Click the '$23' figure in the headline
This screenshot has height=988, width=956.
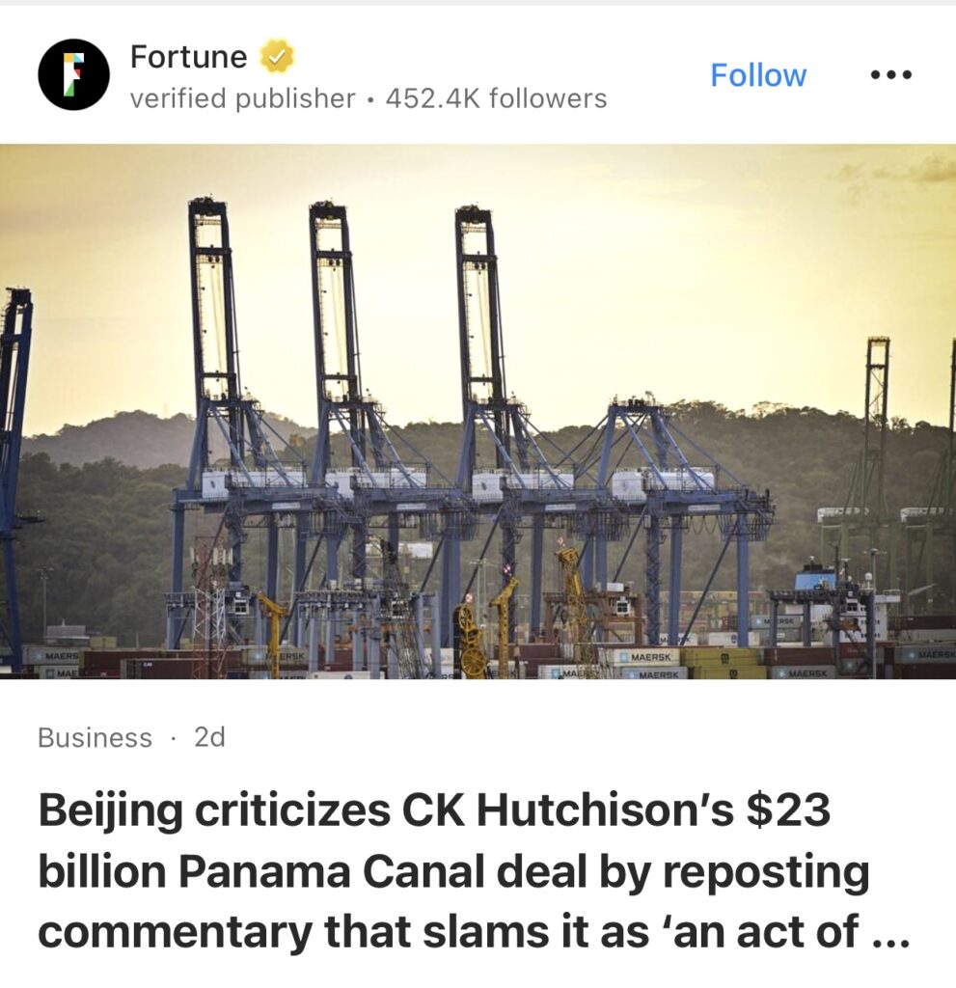coord(788,810)
